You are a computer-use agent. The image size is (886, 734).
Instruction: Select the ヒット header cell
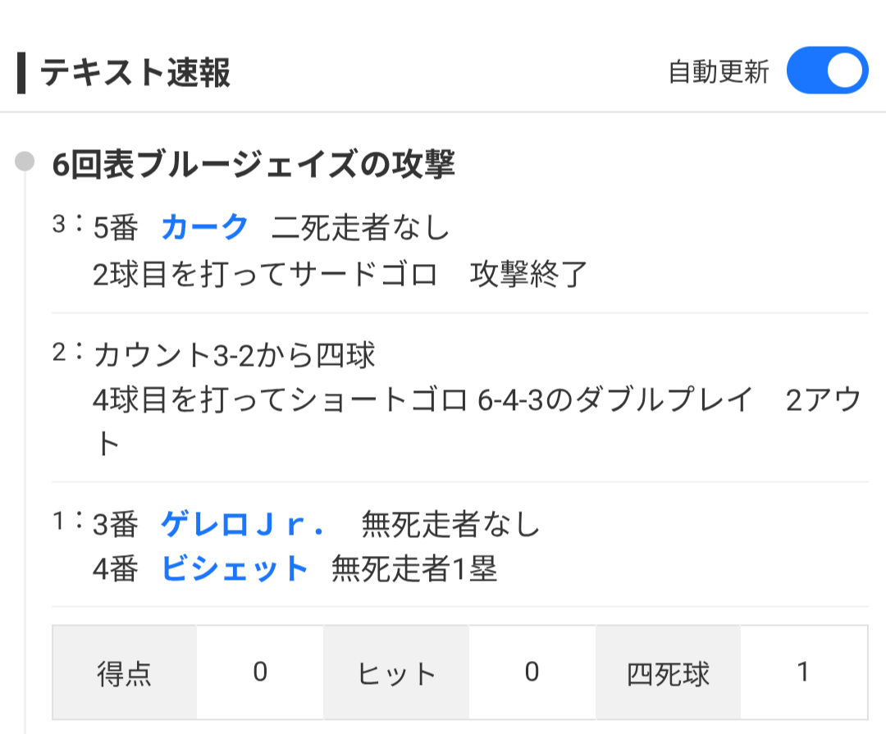tap(396, 673)
